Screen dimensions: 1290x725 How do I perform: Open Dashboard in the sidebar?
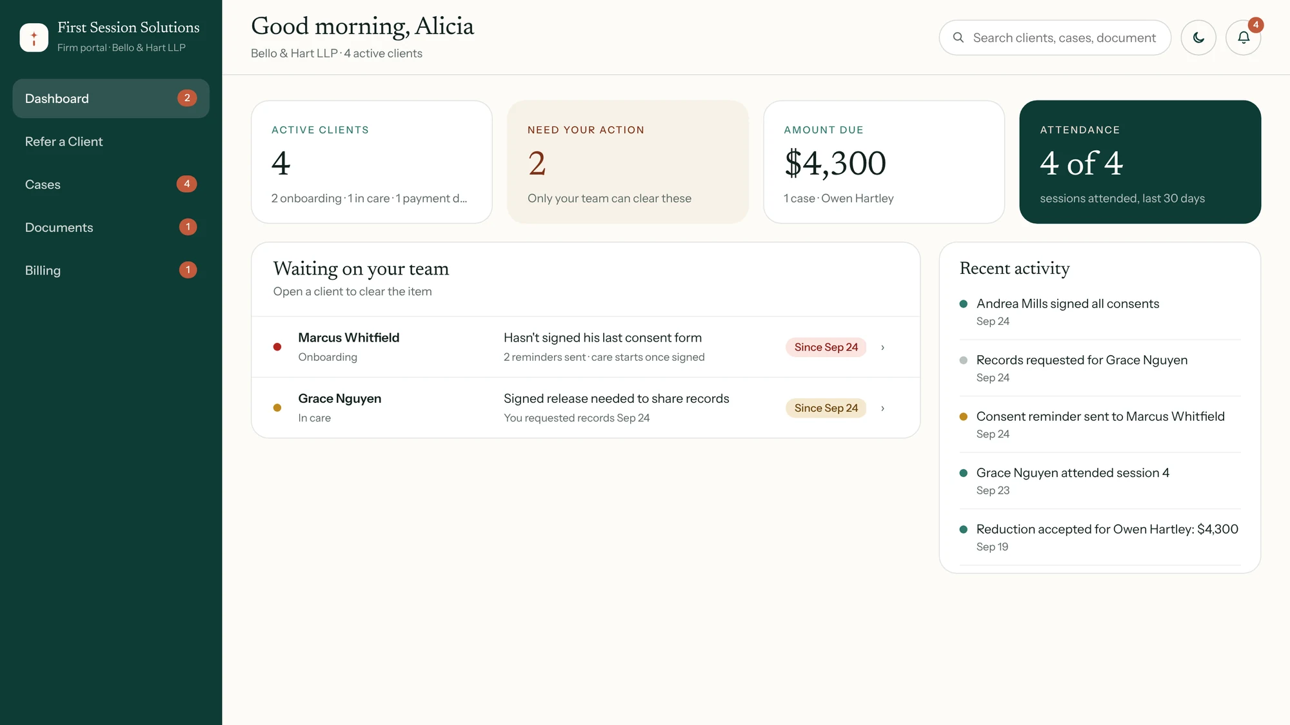click(111, 99)
